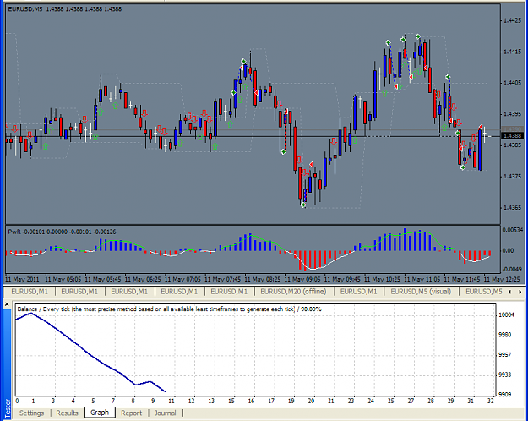Click the 11 May 09:05 time label

(x=302, y=280)
